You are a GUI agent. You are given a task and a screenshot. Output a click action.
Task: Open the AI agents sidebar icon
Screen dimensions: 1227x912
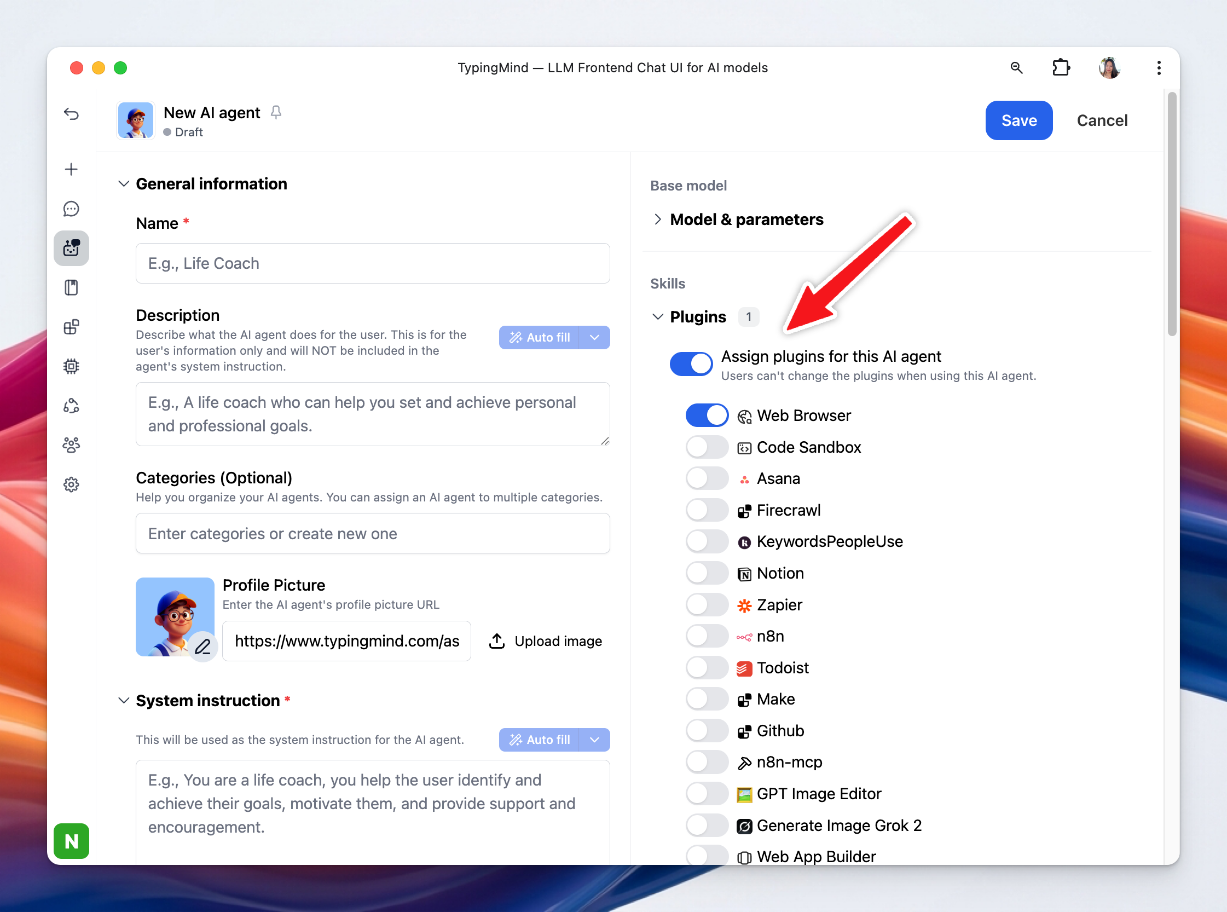coord(71,248)
